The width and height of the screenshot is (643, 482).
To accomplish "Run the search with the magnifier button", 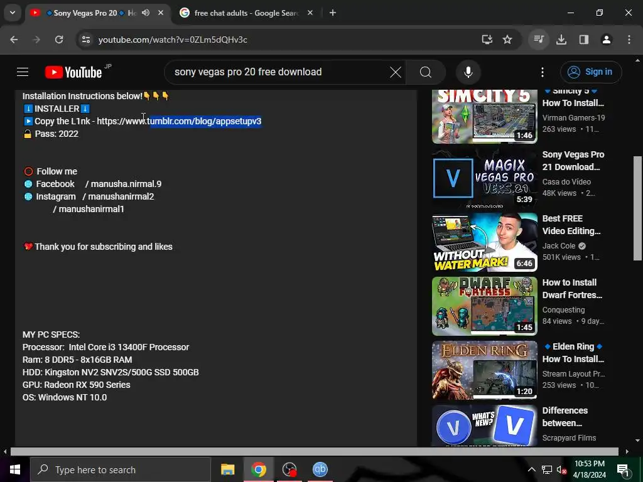I will coord(426,72).
